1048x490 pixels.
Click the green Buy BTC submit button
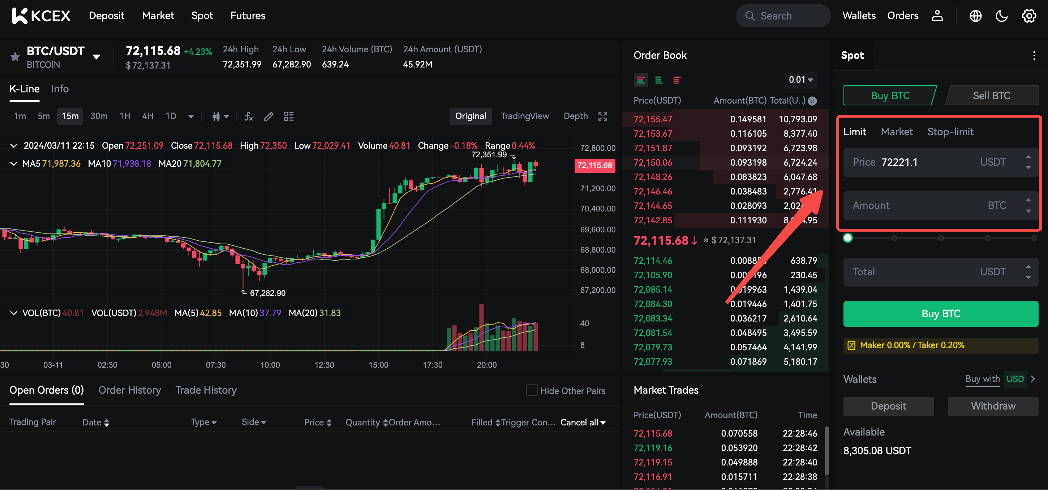tap(941, 314)
